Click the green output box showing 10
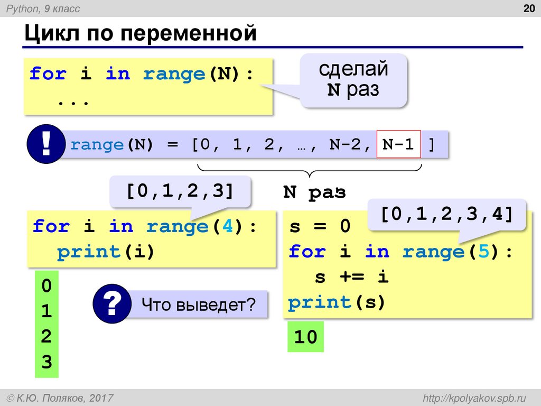This screenshot has width=541, height=406. tap(306, 337)
